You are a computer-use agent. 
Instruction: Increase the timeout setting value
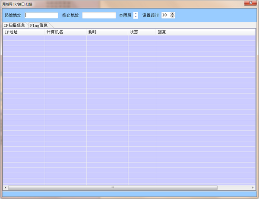click(172, 14)
